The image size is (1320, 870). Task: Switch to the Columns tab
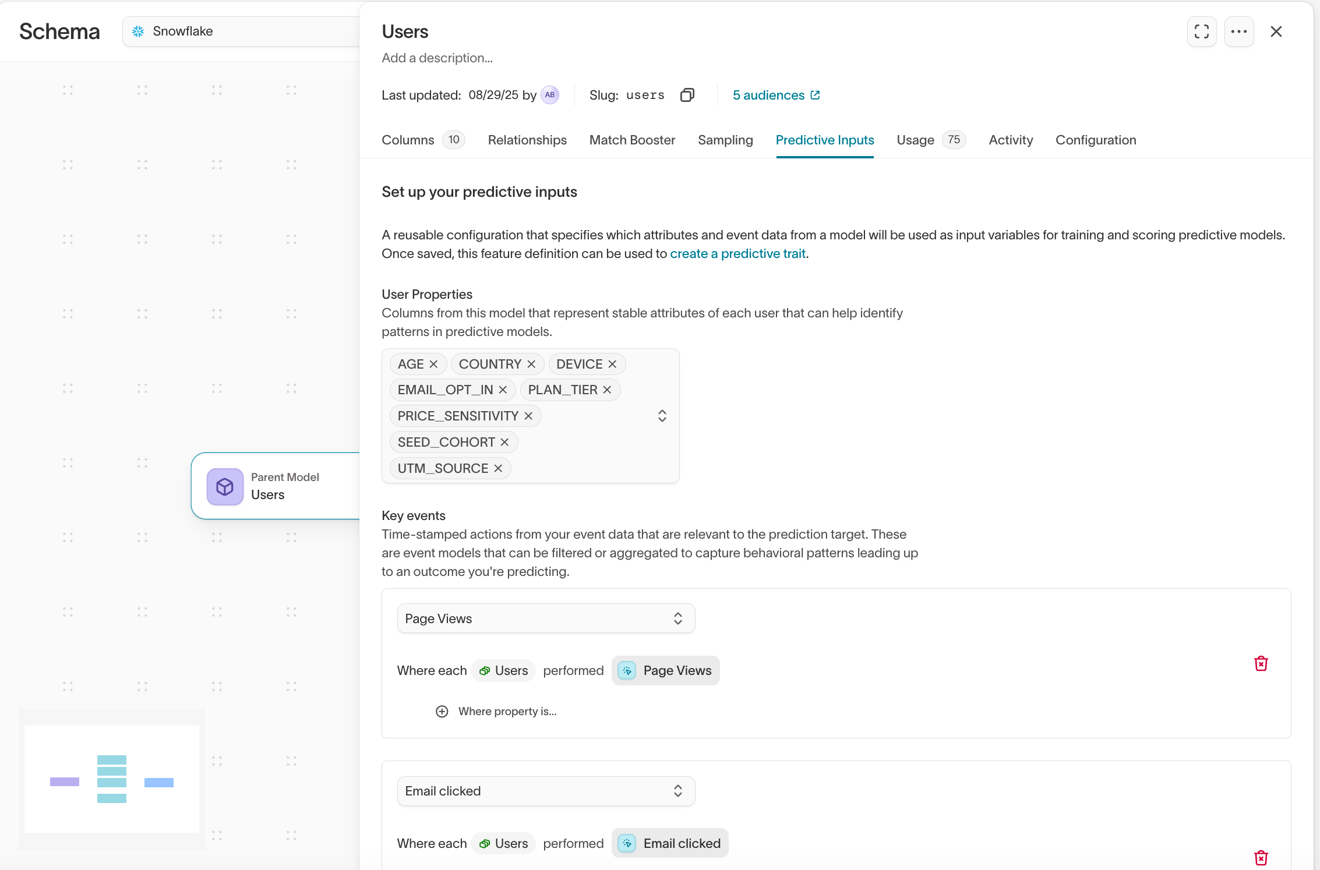423,140
